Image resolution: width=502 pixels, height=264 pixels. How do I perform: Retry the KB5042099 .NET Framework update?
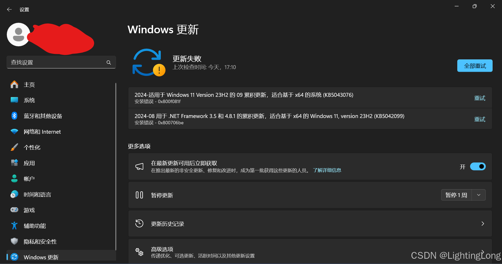(x=480, y=119)
